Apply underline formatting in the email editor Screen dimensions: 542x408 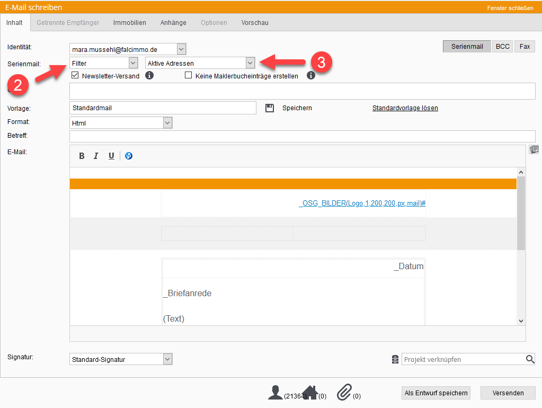tap(111, 156)
